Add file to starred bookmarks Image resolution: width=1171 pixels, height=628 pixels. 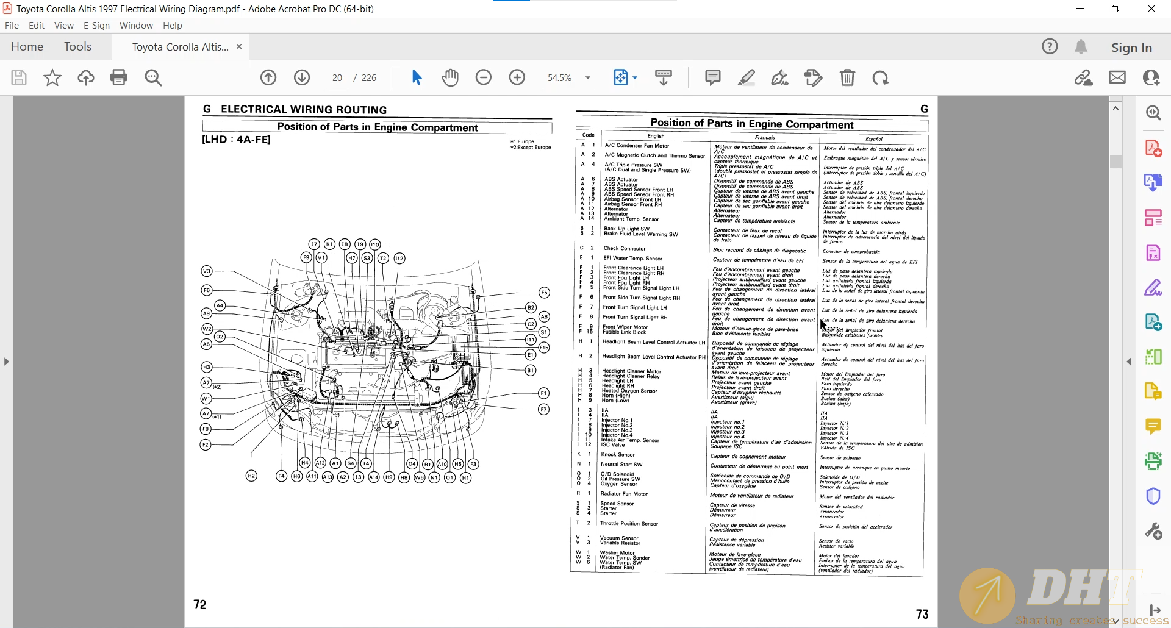coord(52,77)
